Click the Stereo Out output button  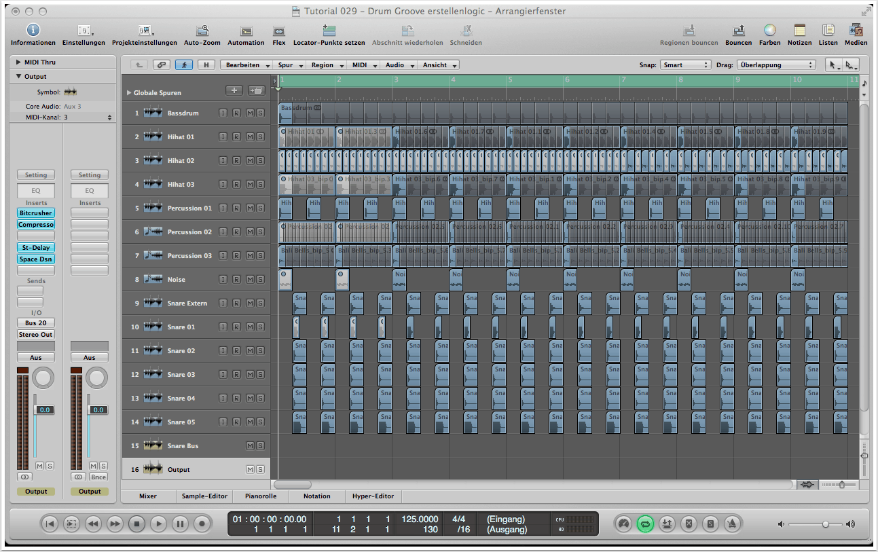(36, 334)
